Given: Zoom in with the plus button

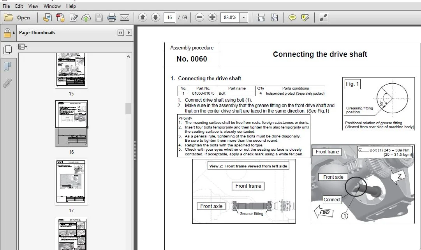Looking at the screenshot, I should [x=212, y=18].
